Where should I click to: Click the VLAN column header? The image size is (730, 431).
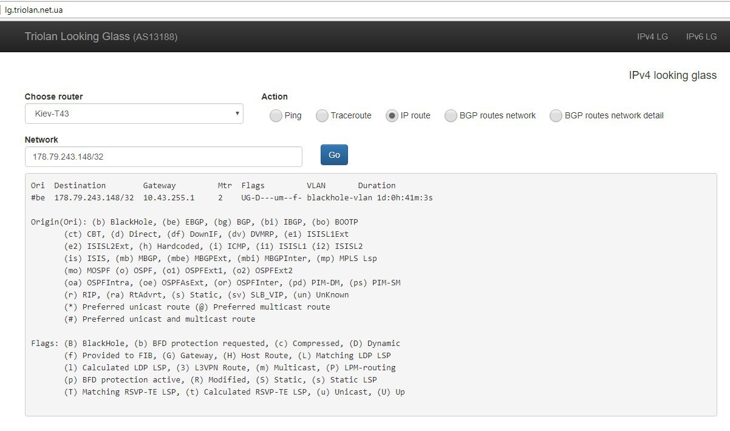(x=316, y=186)
